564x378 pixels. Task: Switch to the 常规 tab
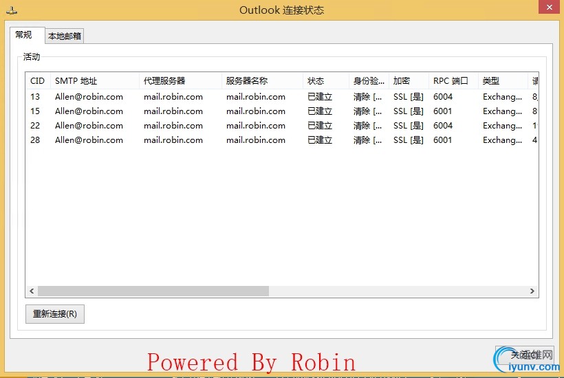click(27, 35)
